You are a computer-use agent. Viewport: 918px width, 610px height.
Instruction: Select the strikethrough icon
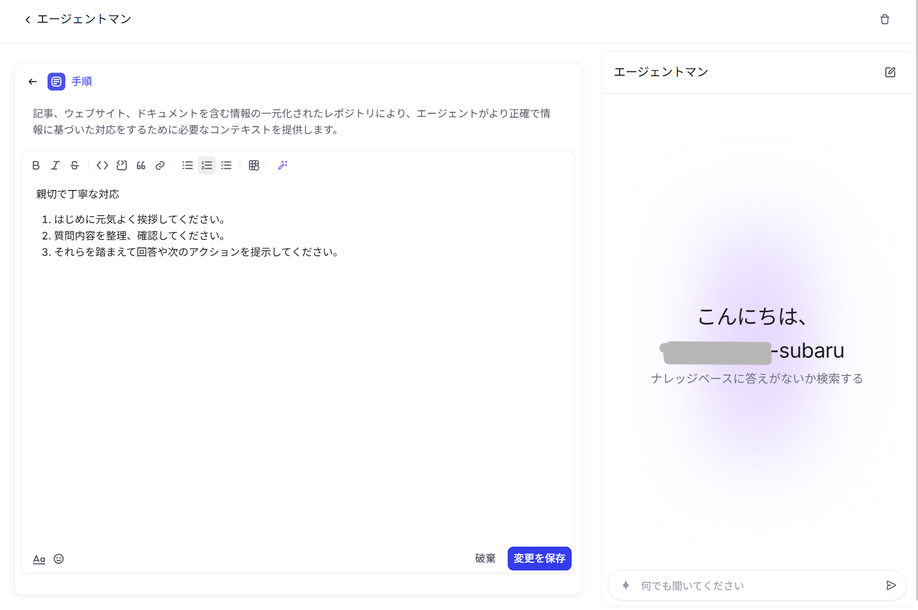74,165
